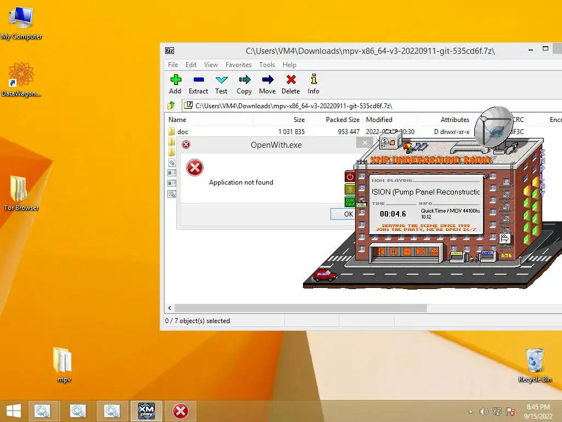Open the system tray volume icon
The image size is (562, 422).
pyautogui.click(x=484, y=412)
